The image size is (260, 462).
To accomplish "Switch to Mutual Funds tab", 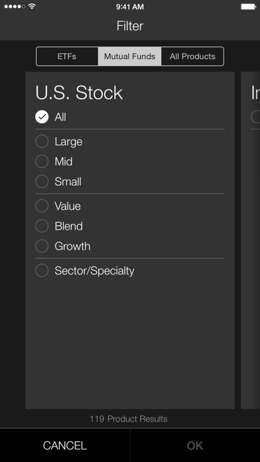I will [129, 56].
